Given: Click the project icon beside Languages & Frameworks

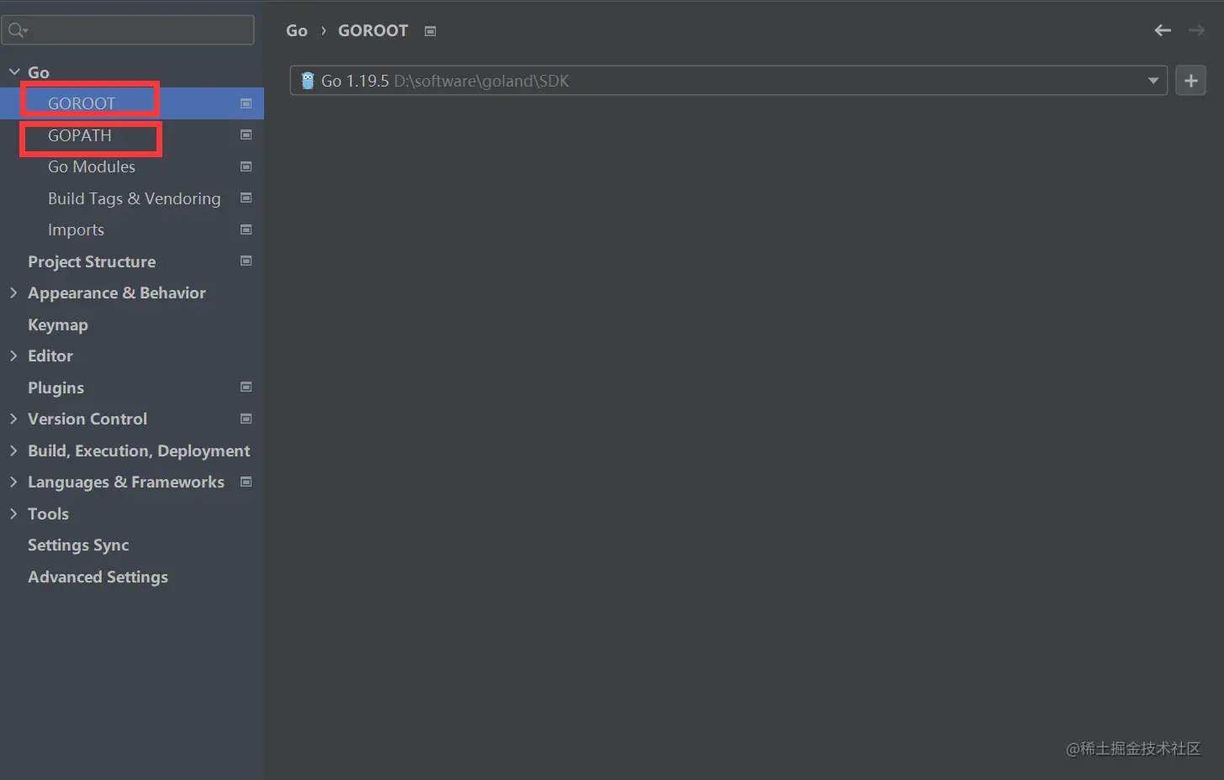Looking at the screenshot, I should coord(246,482).
